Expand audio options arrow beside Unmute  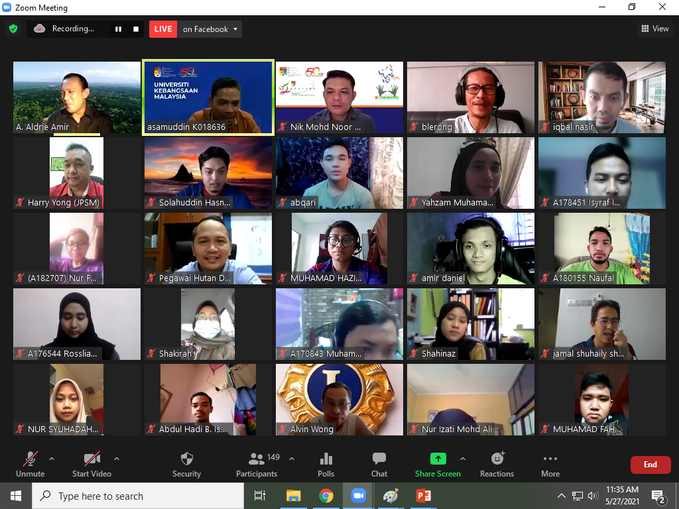52,458
